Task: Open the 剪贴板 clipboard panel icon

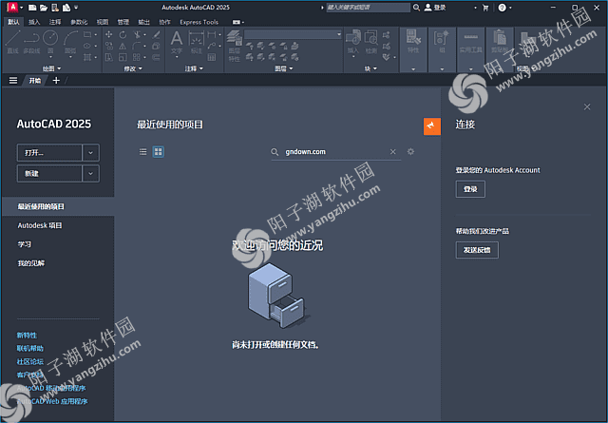Action: click(x=500, y=42)
